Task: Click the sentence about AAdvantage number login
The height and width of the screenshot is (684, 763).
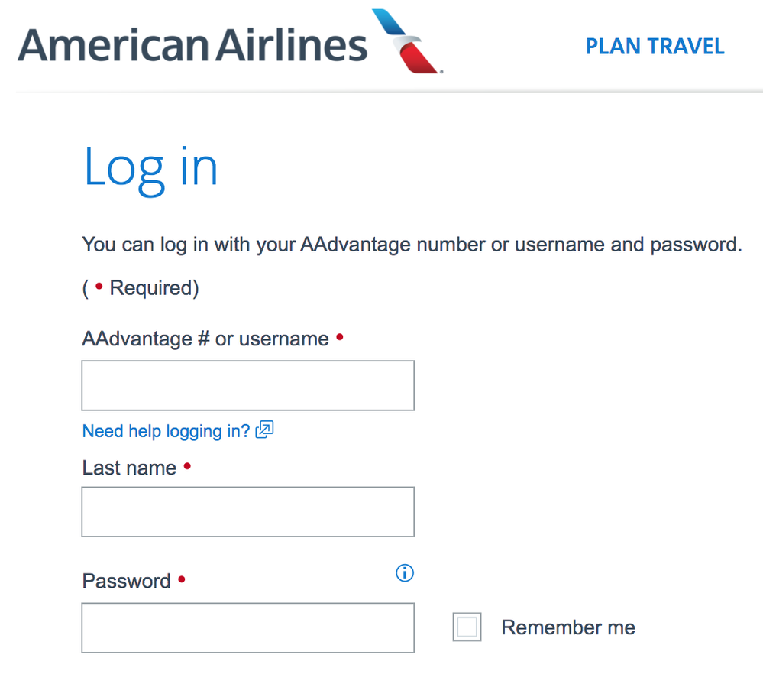Action: click(x=412, y=245)
